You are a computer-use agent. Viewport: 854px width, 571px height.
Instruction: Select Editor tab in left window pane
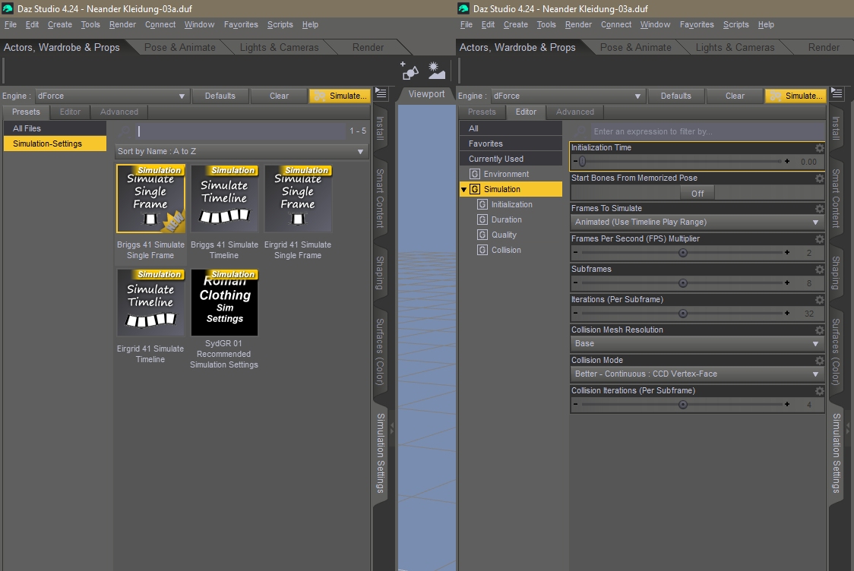(x=70, y=112)
